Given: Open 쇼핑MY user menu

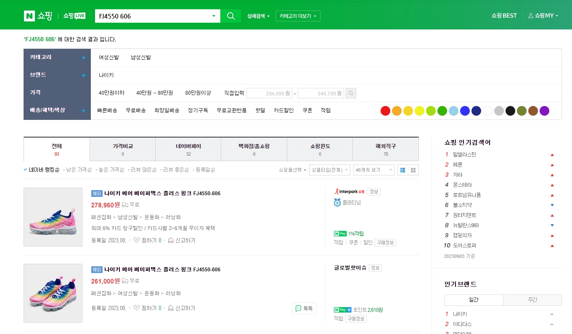Looking at the screenshot, I should pos(543,16).
